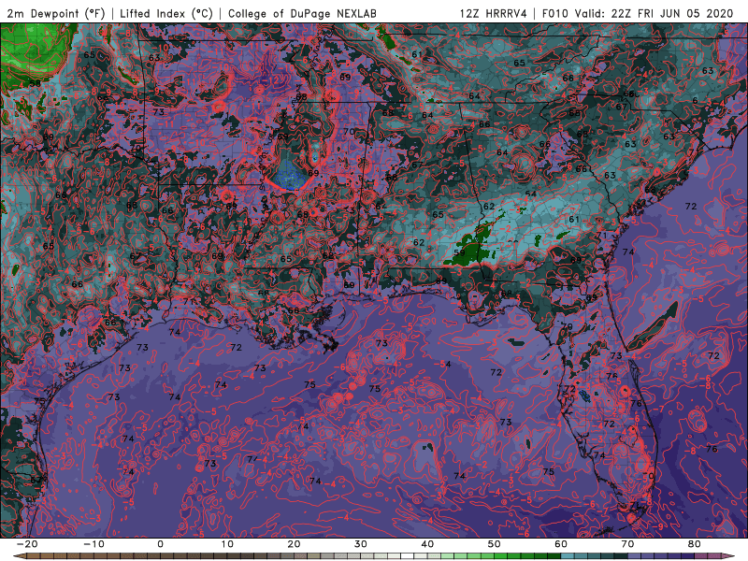Click the "Valid: 22Z FRI JUN 05 2020" timestamp
The height and width of the screenshot is (561, 748).
654,13
